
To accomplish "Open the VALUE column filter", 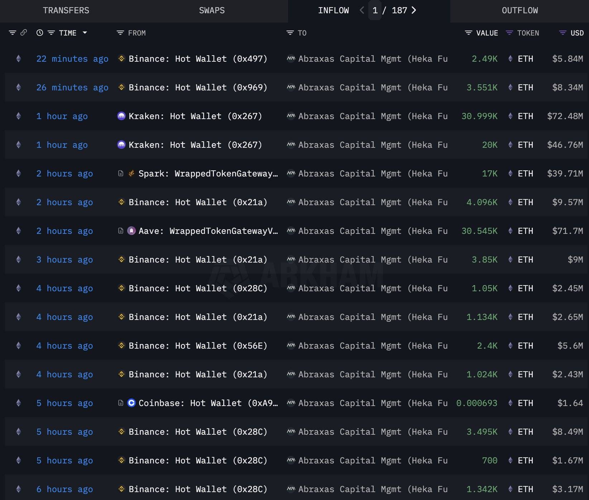I will (468, 33).
